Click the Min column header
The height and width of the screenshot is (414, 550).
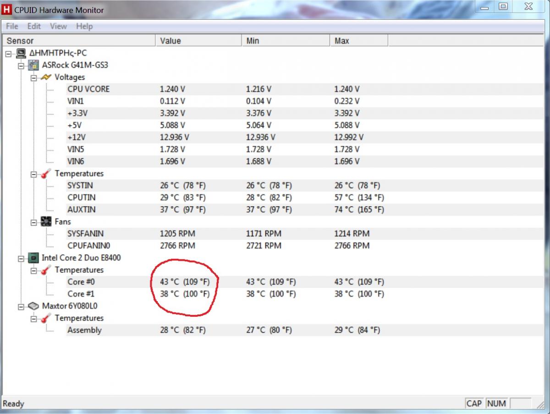(285, 41)
